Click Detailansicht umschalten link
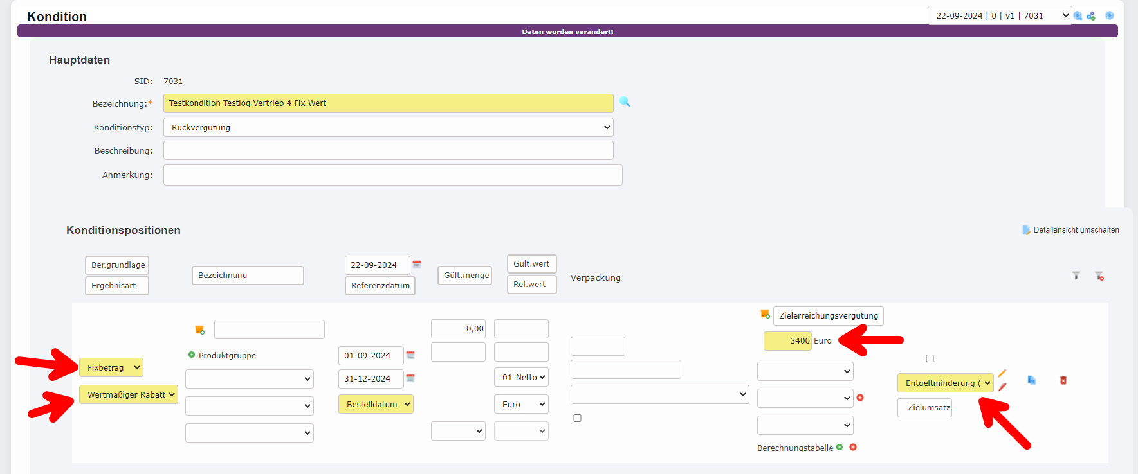Screen dimensions: 1138x474 tap(1075, 230)
